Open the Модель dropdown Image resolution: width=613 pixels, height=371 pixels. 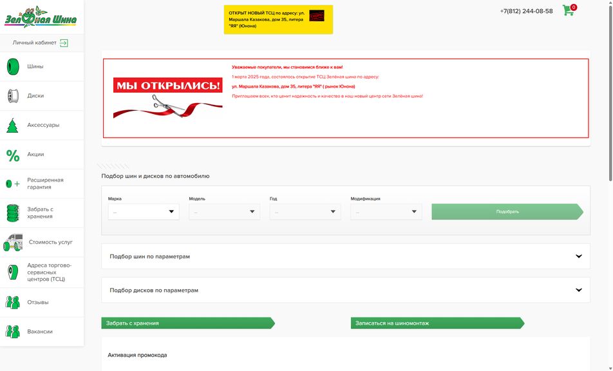tap(224, 211)
